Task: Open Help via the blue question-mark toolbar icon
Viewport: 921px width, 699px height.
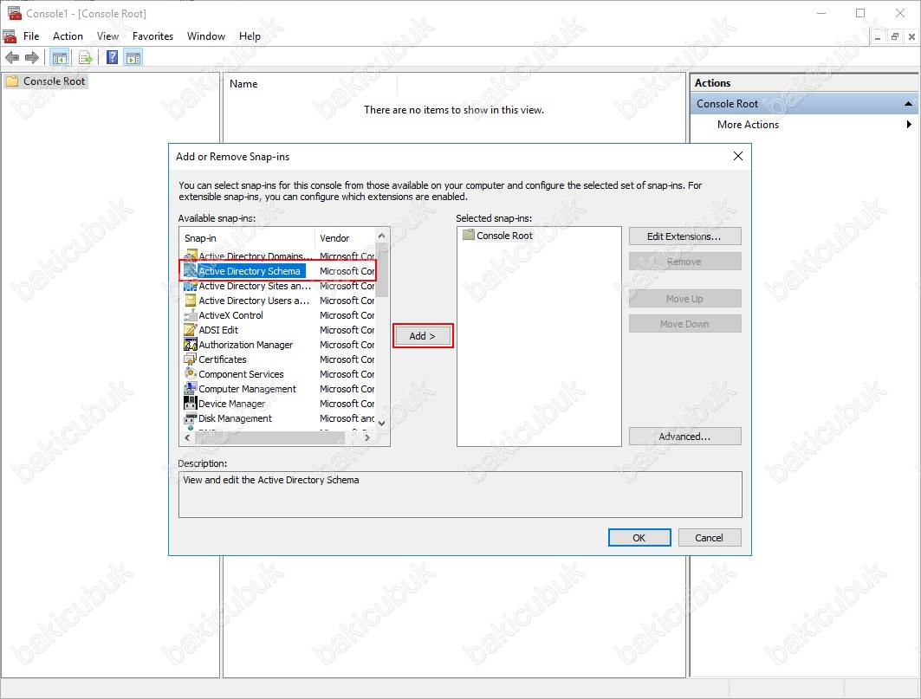Action: [x=112, y=57]
